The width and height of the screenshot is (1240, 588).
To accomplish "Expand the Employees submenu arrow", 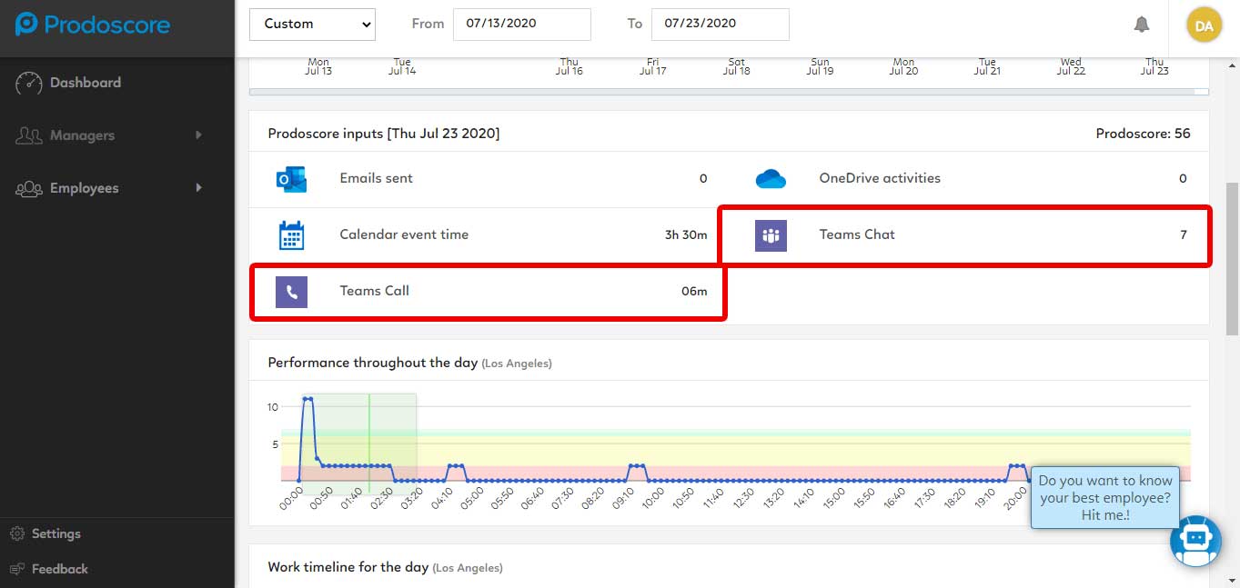I will click(198, 188).
